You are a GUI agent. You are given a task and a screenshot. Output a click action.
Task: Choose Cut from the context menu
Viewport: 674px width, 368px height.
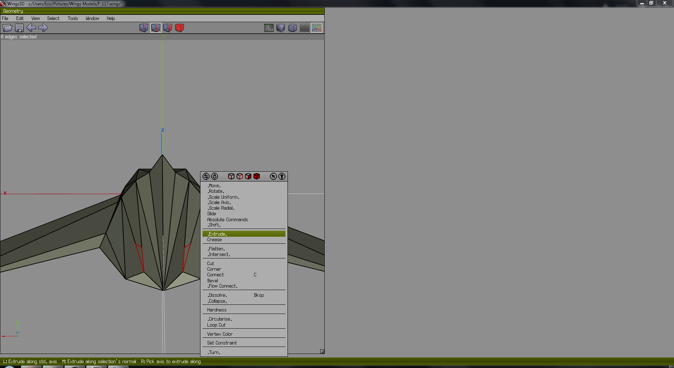click(x=244, y=264)
